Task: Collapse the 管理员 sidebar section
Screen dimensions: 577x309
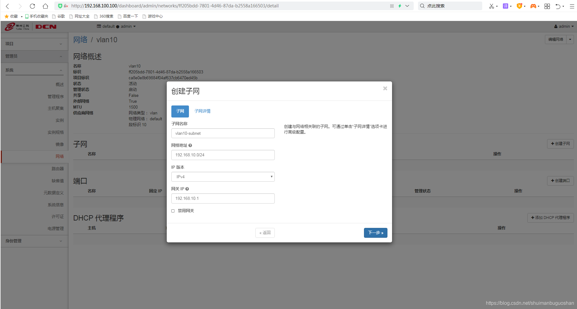Action: coord(34,56)
